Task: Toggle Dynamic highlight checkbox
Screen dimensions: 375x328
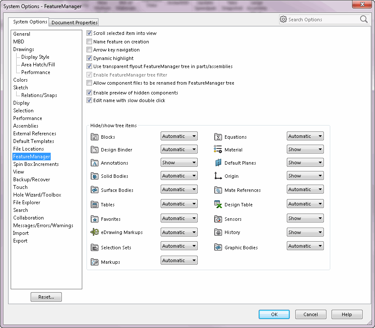Action: 89,58
